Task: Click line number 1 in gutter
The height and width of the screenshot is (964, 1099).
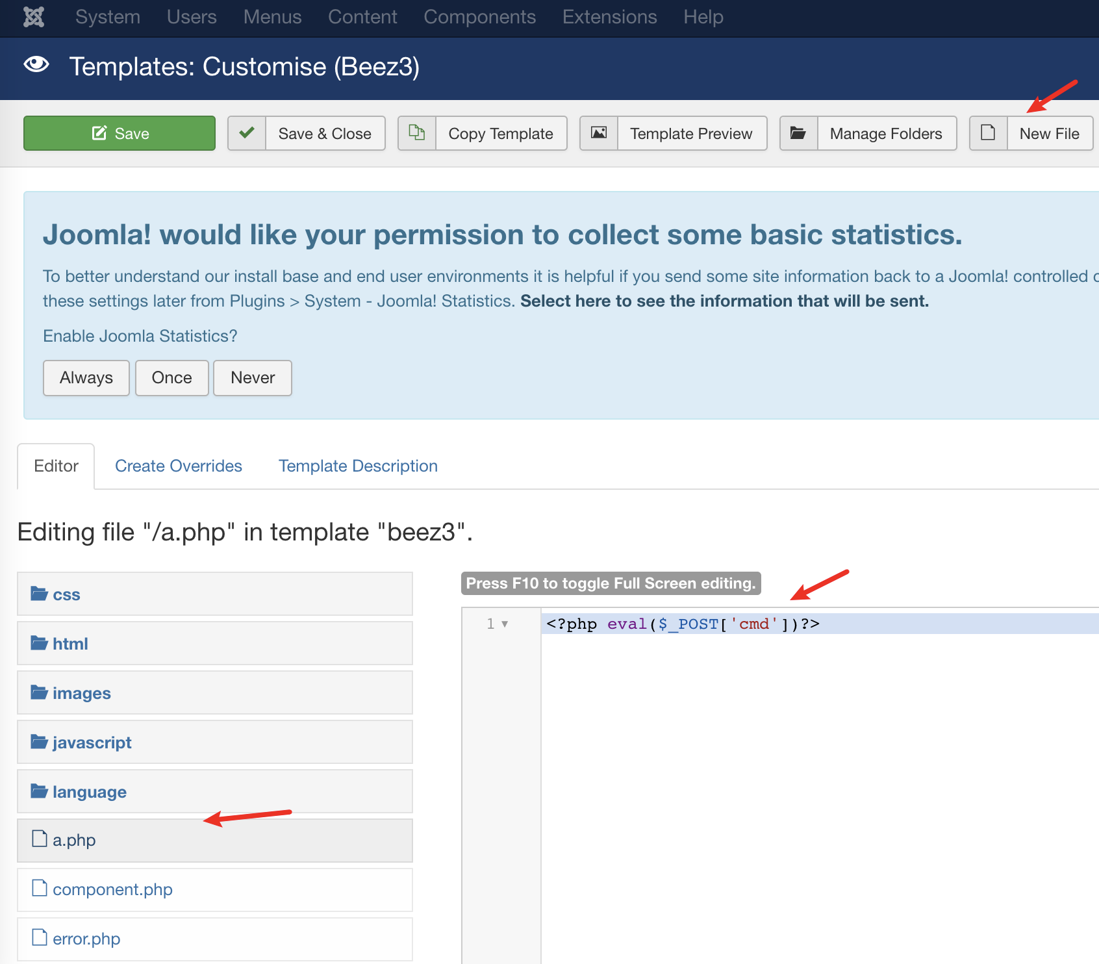Action: pos(490,624)
